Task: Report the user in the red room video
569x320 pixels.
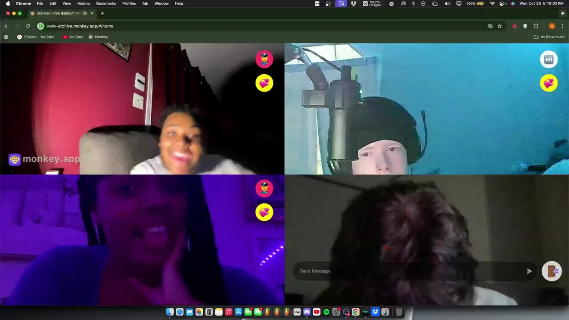Action: pyautogui.click(x=264, y=59)
